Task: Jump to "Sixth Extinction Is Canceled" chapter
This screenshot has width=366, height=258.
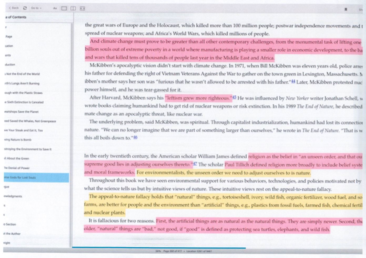Action: tap(24, 102)
